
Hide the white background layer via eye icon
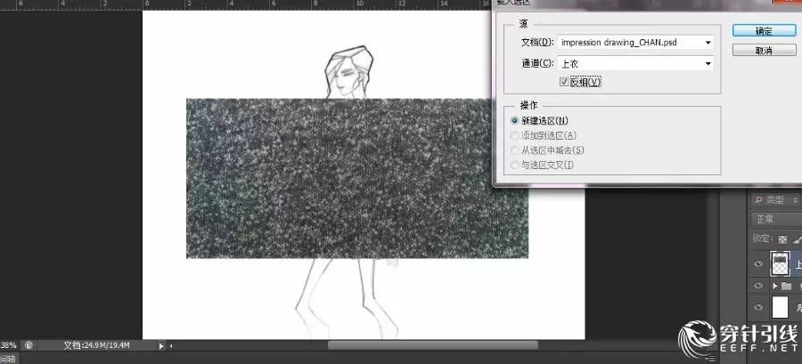click(758, 307)
